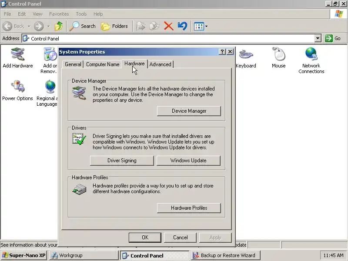Click the blue Undo toolbar icon
This screenshot has height=261, width=348.
point(182,26)
